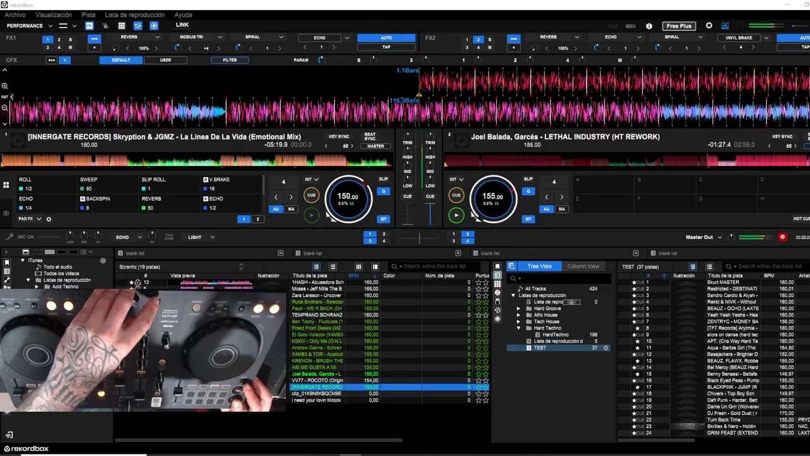Viewport: 810px width, 456px height.
Task: Toggle the FX panel icon in the top toolbar
Action: pos(89,26)
